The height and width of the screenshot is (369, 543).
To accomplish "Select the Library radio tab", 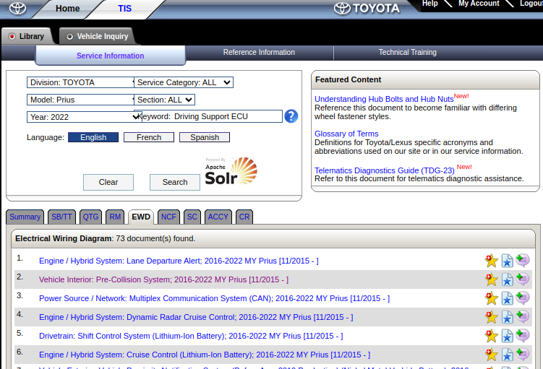I will coord(27,36).
